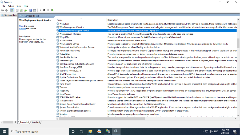
Task: Click the TeamViewer service gear icon
Action: click(58, 94)
